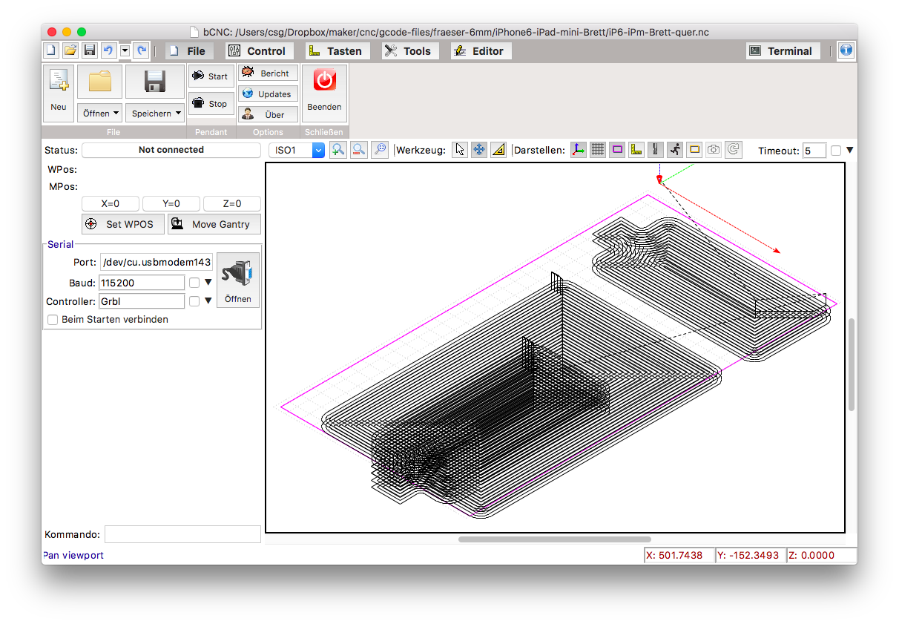Open the ISO1 view dropdown

pyautogui.click(x=297, y=151)
